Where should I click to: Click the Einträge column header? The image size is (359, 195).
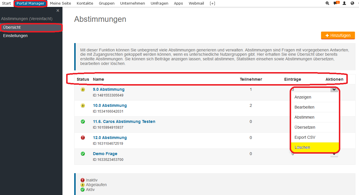(293, 79)
